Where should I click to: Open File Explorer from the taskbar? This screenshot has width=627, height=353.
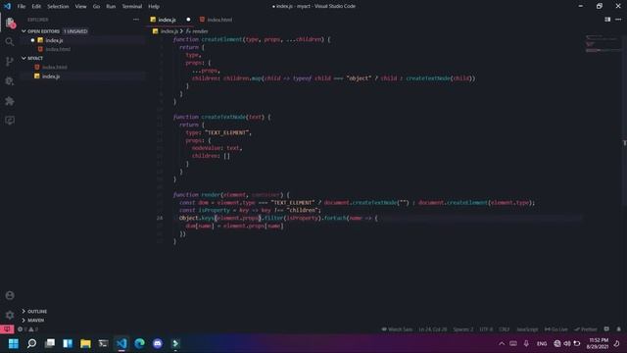85,343
